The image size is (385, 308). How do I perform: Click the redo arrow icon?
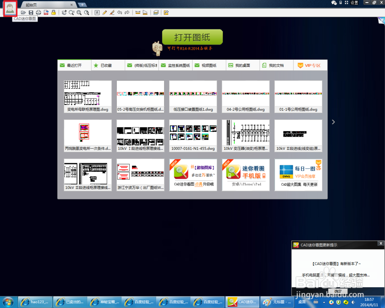pyautogui.click(x=127, y=13)
